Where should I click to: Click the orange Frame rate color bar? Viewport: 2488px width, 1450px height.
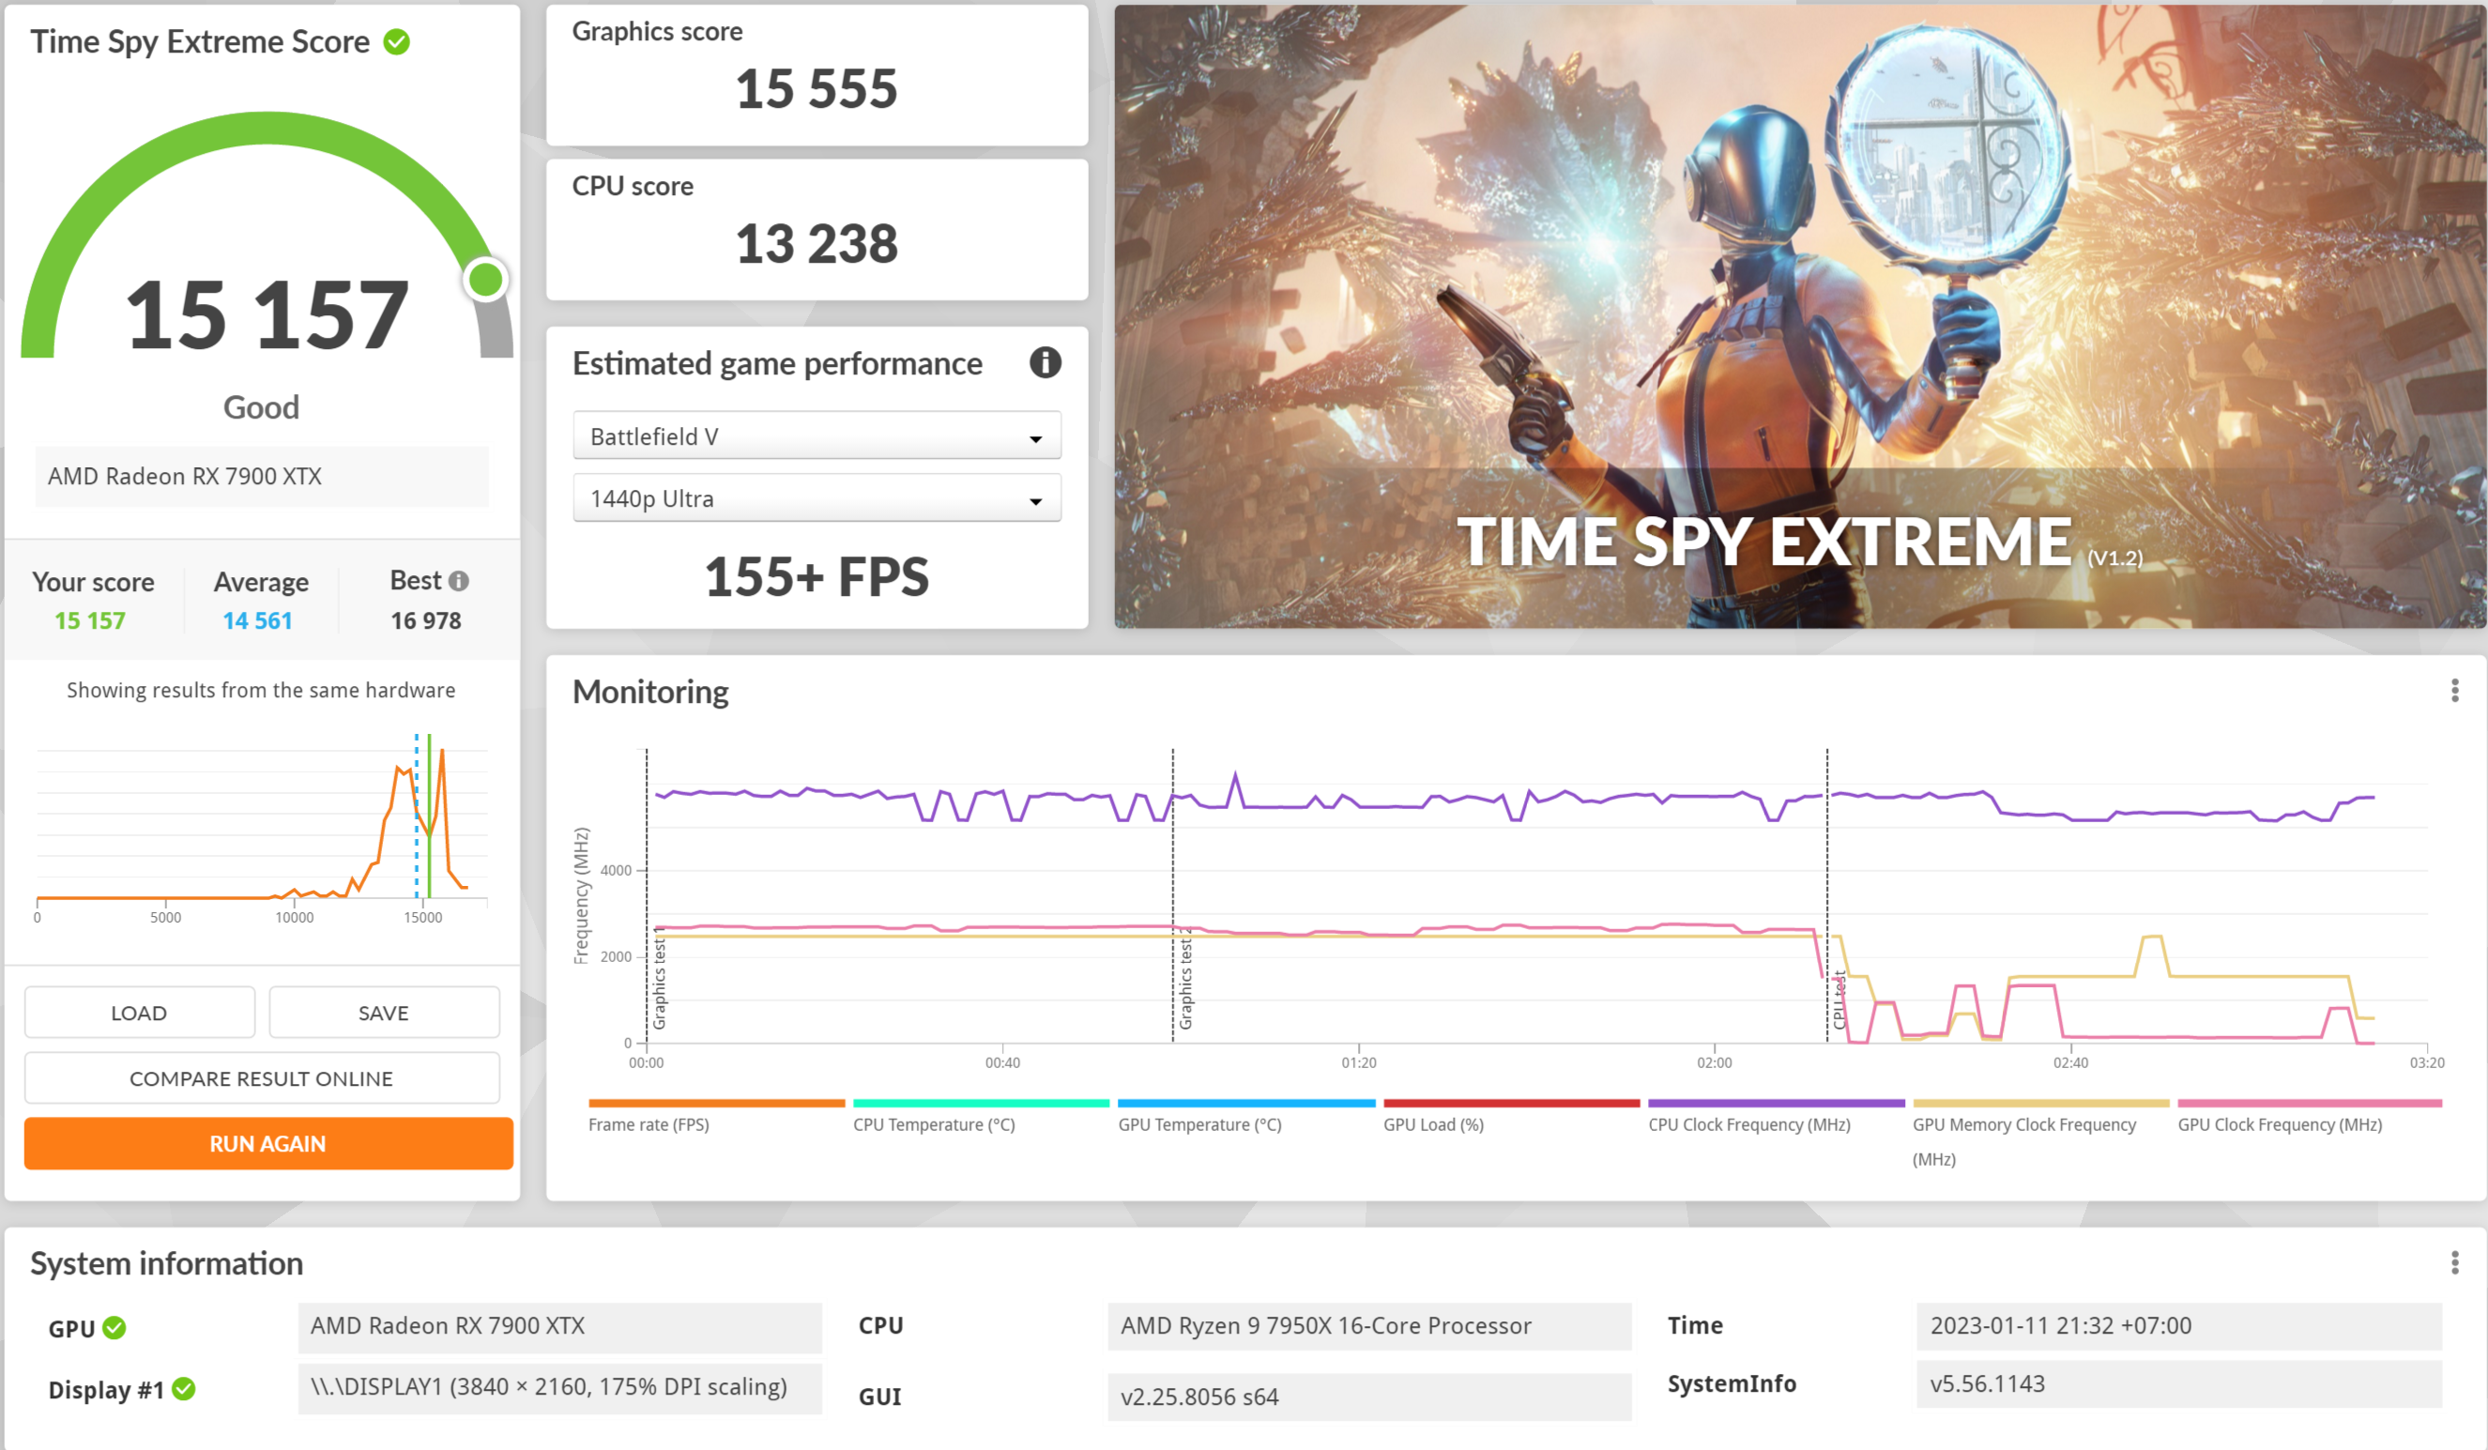[x=717, y=1104]
